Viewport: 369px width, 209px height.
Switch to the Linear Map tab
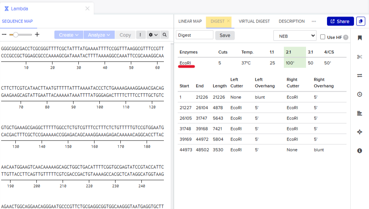[190, 21]
